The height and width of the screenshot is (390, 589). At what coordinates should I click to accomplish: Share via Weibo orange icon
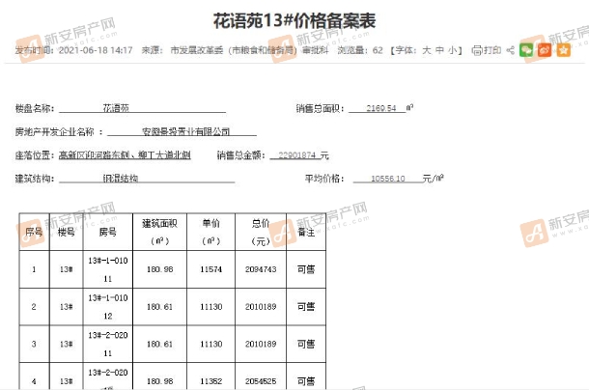pyautogui.click(x=545, y=50)
